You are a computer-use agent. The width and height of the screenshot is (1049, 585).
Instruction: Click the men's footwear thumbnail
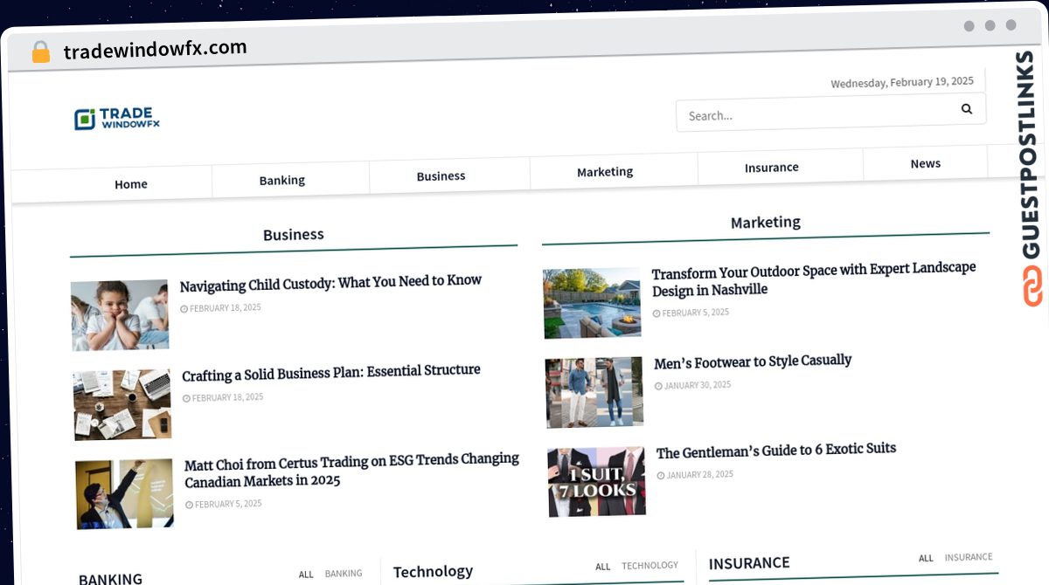coord(594,392)
